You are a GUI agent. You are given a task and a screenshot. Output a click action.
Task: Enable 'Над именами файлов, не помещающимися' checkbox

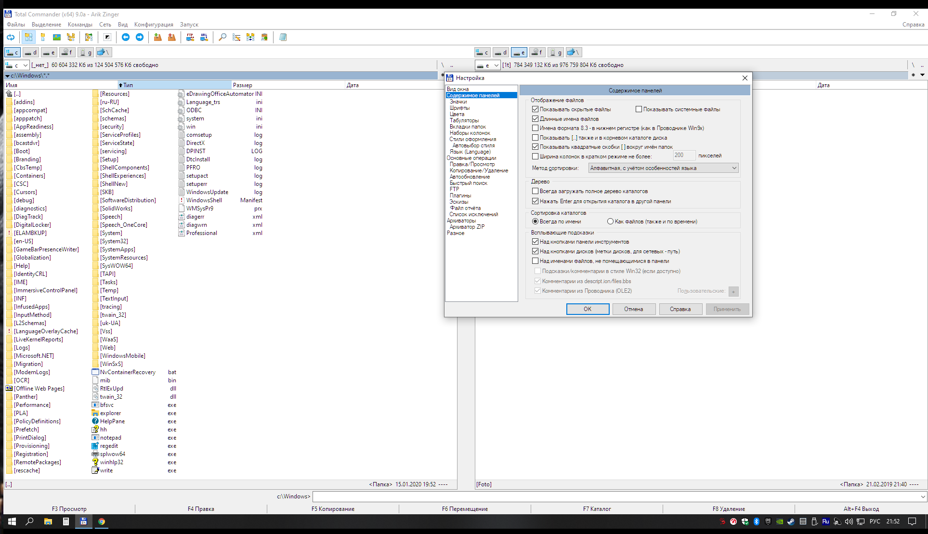point(535,261)
